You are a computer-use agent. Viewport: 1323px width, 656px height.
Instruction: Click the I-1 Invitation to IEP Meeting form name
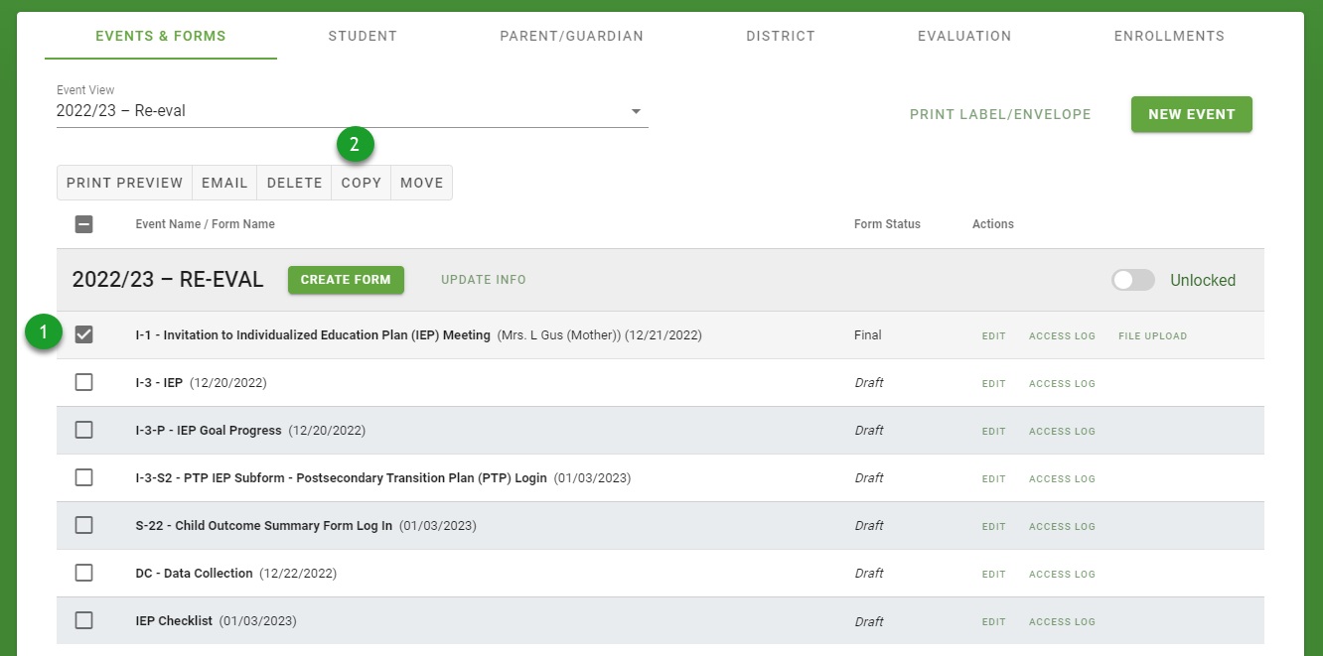coord(313,335)
